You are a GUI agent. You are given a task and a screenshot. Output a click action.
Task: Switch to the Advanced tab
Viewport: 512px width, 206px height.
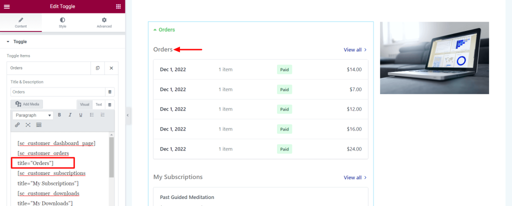click(104, 22)
